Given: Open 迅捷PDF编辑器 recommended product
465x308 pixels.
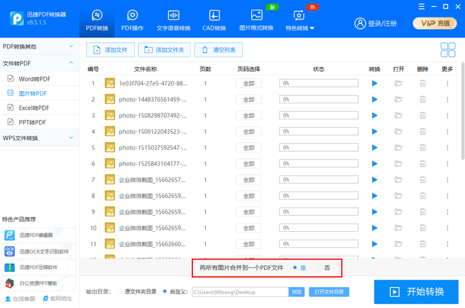Looking at the screenshot, I should coord(39,235).
